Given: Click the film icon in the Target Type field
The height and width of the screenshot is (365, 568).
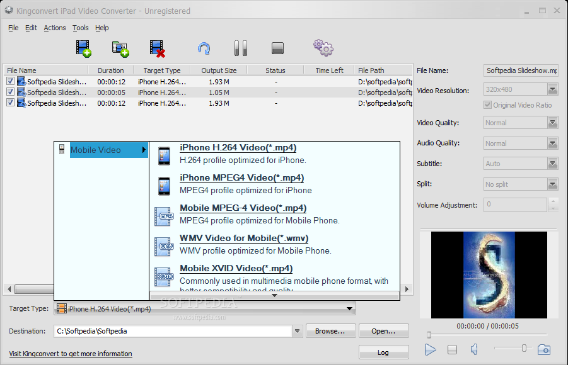Looking at the screenshot, I should pyautogui.click(x=62, y=308).
